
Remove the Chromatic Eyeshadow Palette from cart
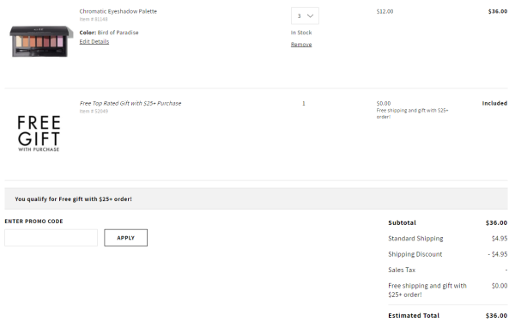click(301, 45)
